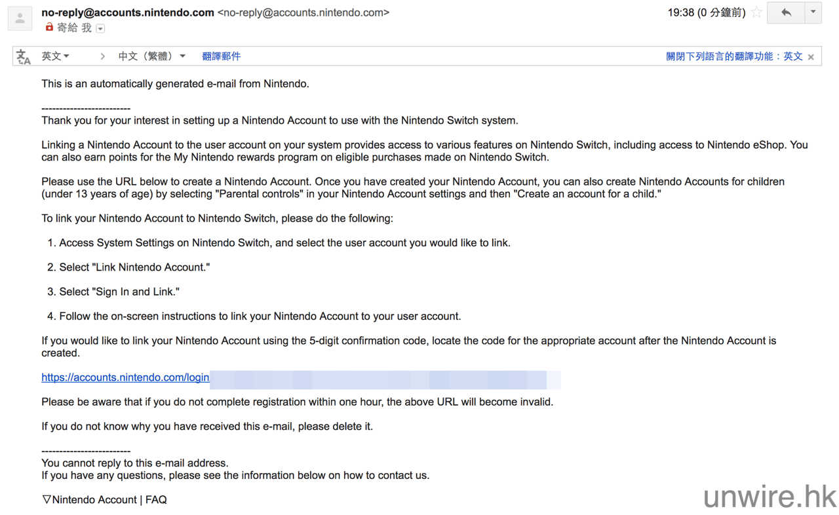Click the sender profile avatar

point(20,18)
